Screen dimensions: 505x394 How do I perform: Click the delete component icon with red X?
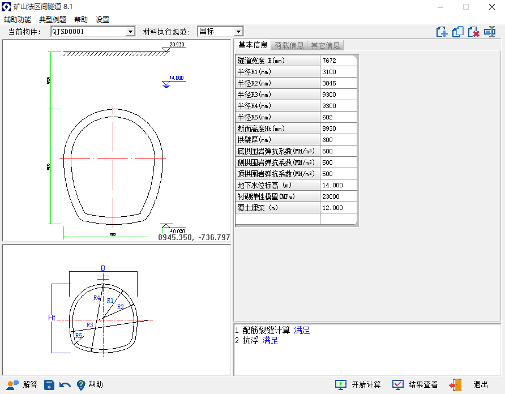[473, 32]
